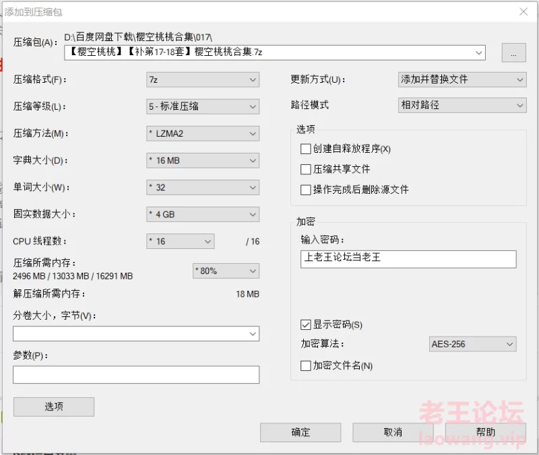Click the "18 MB" decompression memory value
Viewport: 539px width, 455px height.
247,294
